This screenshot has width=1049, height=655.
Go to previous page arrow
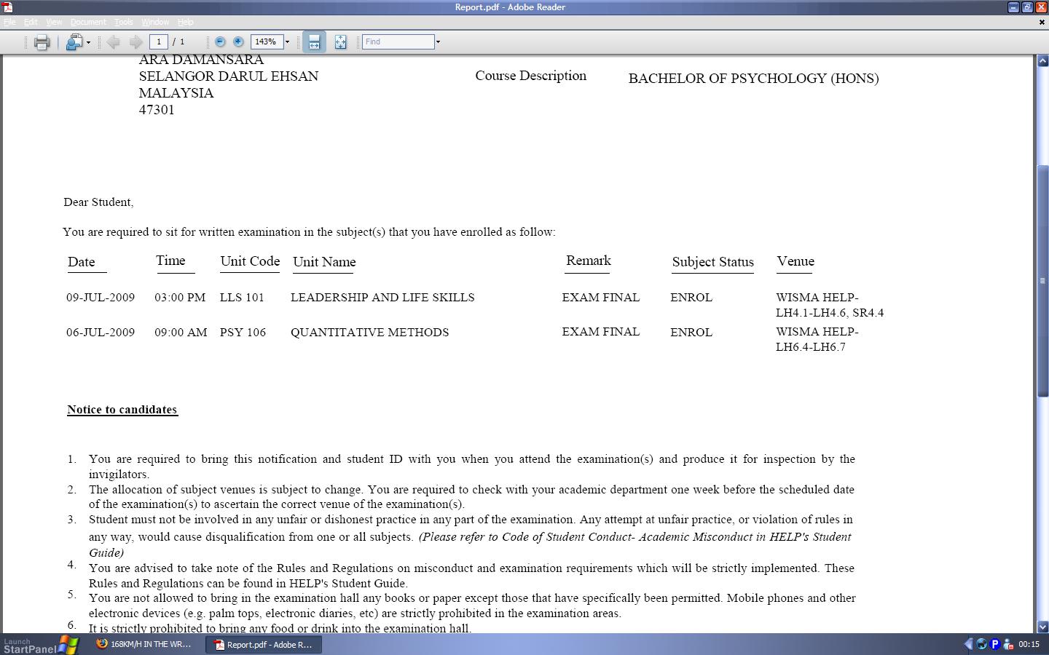click(113, 42)
